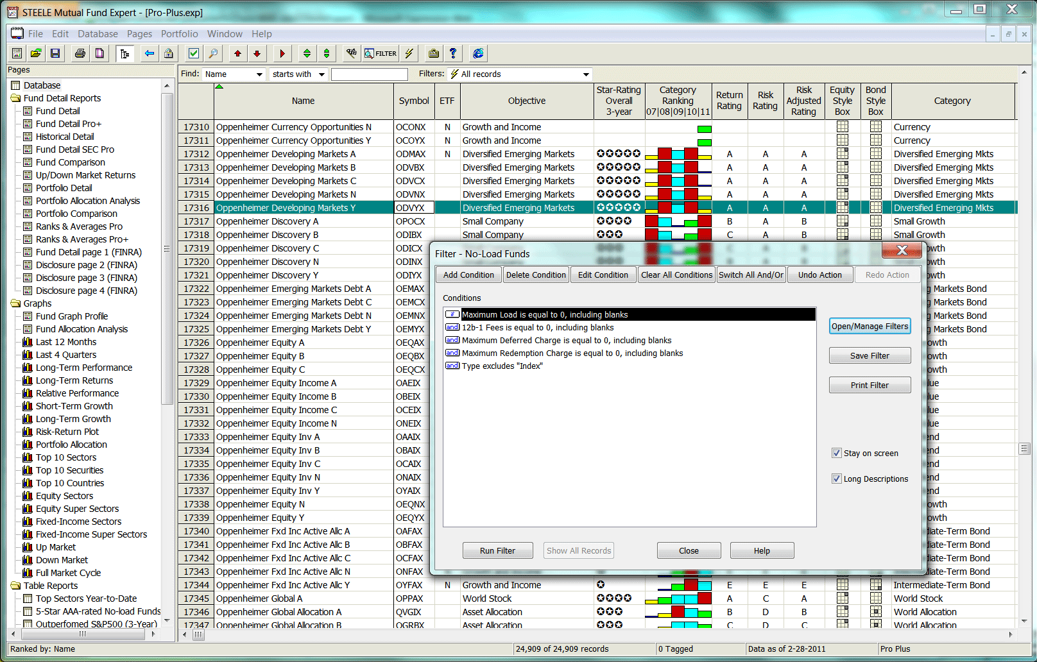This screenshot has width=1037, height=662.
Task: Open the 'starts with' match dropdown
Action: point(321,74)
